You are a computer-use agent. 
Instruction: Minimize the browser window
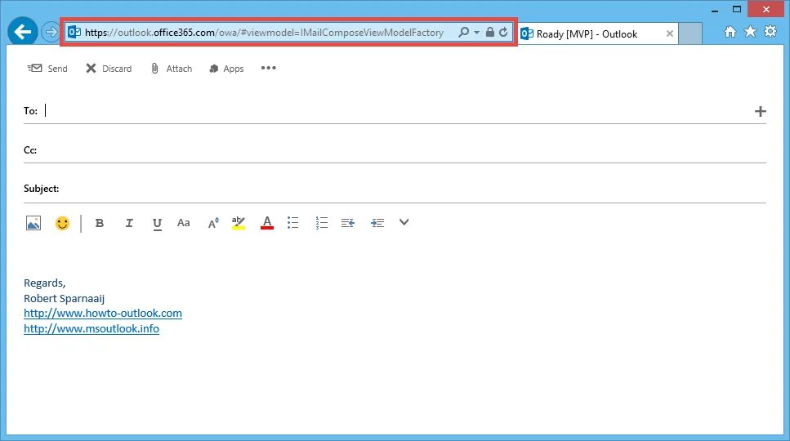[715, 10]
